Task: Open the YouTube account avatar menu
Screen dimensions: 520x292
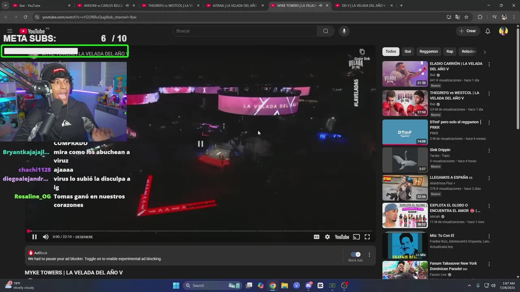Action: click(x=503, y=31)
